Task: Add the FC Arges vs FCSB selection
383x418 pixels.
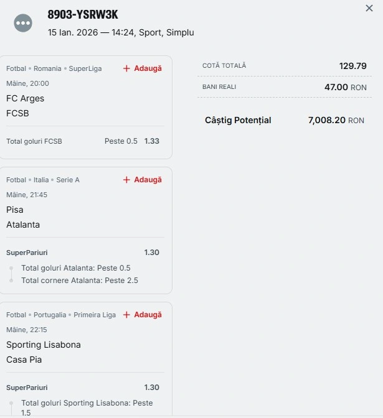Action: [148, 68]
